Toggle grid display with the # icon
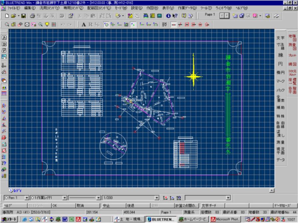 53,24
